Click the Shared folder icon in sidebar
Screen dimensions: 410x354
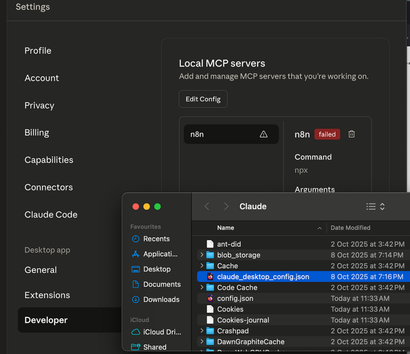point(135,347)
